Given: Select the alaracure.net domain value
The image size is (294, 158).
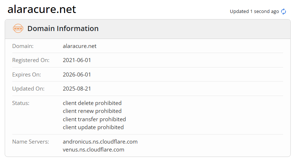Looking at the screenshot, I should point(80,46).
